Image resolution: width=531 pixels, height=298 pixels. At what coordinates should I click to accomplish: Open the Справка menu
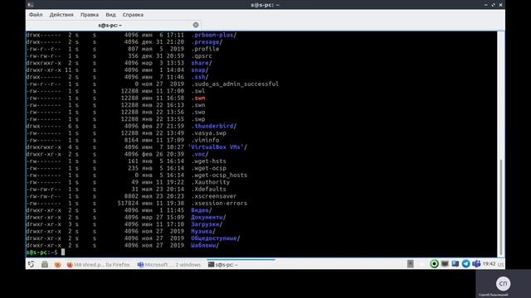point(133,15)
